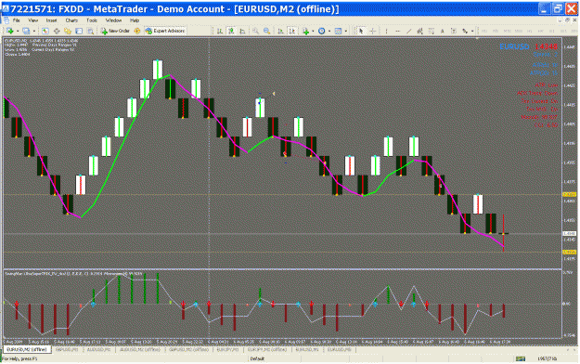
Task: Open the Profiles toolbar icon
Action: point(26,31)
